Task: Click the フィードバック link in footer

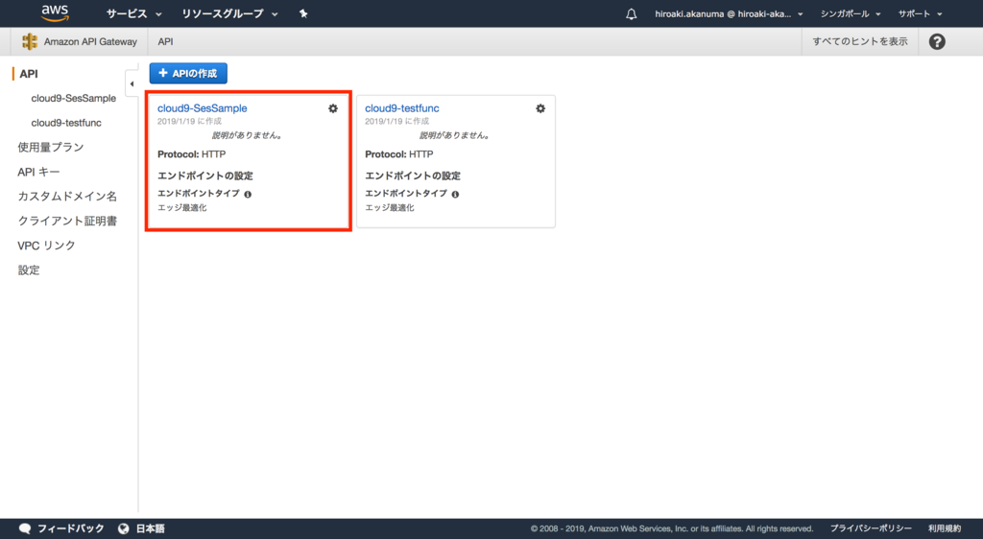Action: pos(70,528)
